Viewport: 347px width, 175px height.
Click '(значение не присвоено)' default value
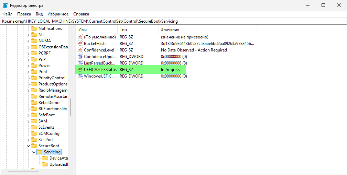click(x=185, y=37)
